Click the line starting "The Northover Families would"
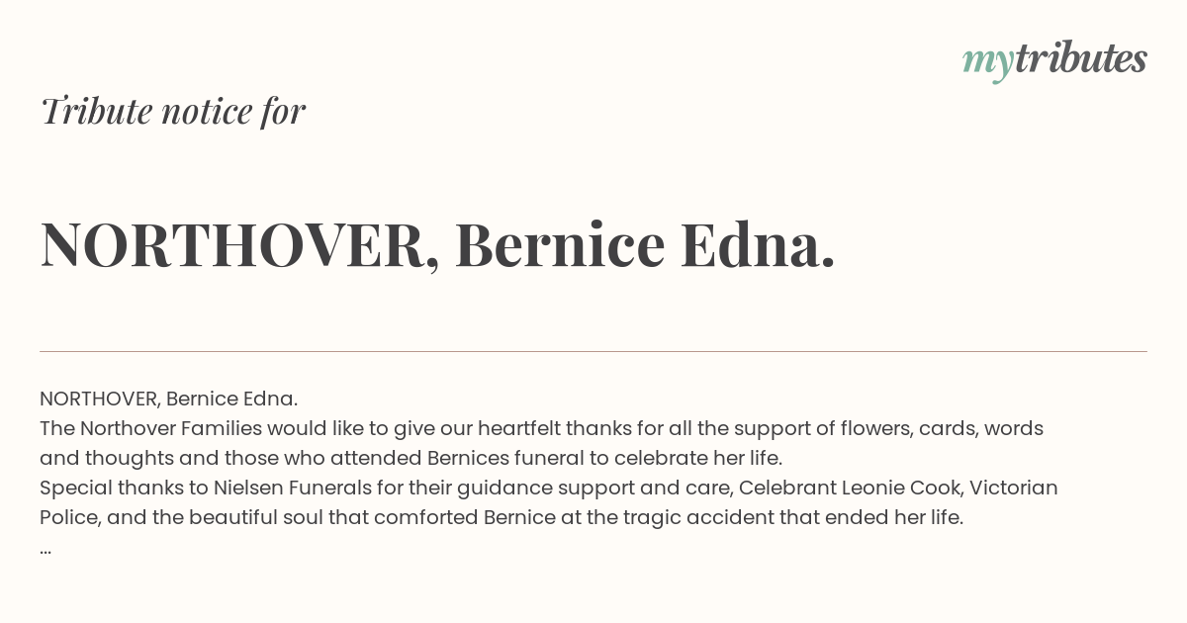1187x623 pixels. pos(542,428)
